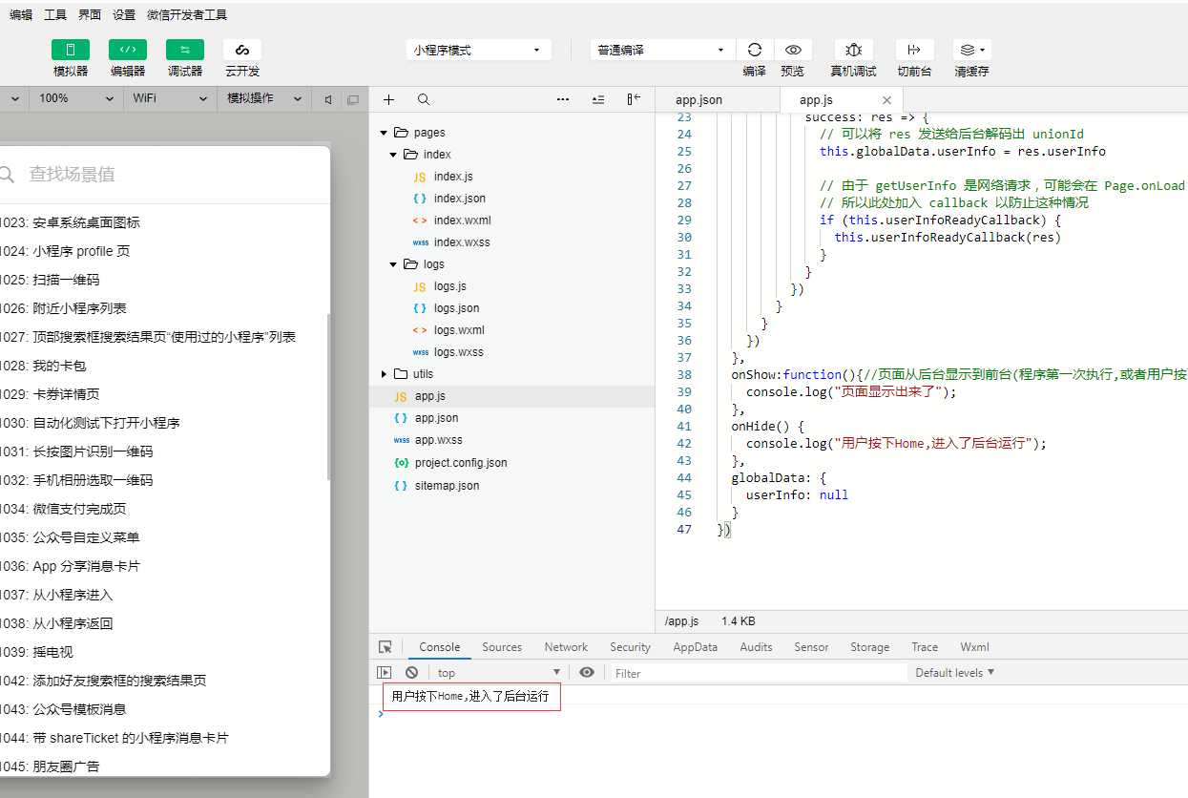Click the 切前台 switch-to-foreground icon
The image size is (1188, 798).
tap(914, 50)
